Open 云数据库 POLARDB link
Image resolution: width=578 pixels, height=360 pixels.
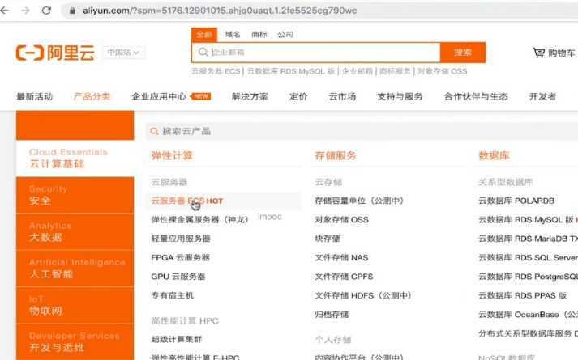click(516, 201)
